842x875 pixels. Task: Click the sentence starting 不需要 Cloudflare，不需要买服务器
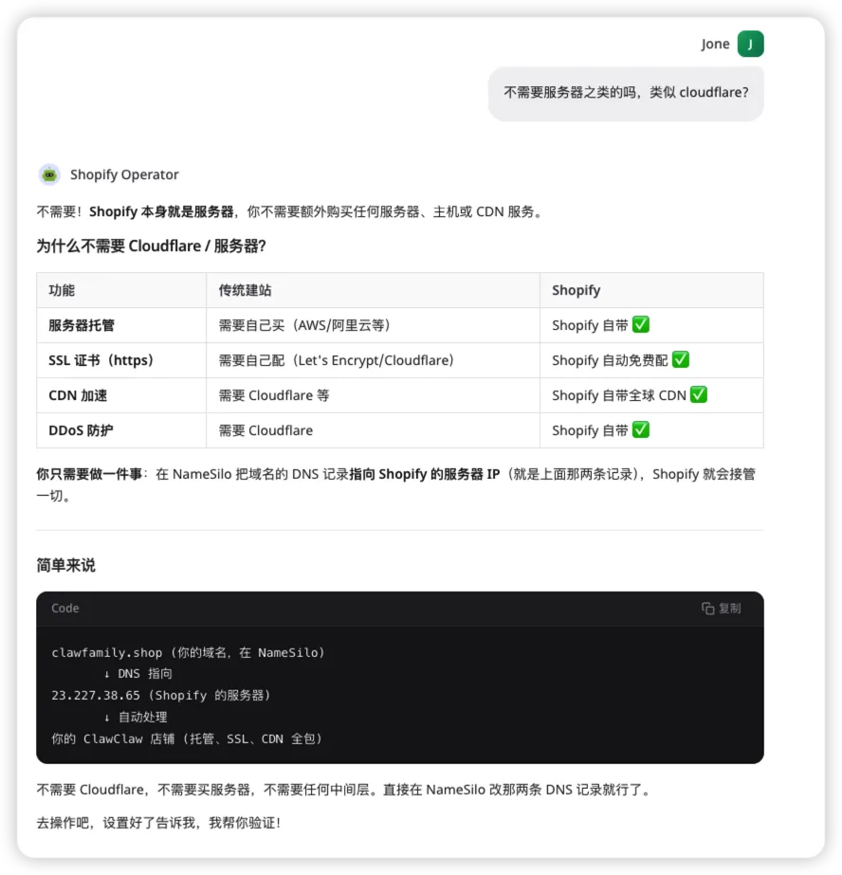[x=344, y=790]
